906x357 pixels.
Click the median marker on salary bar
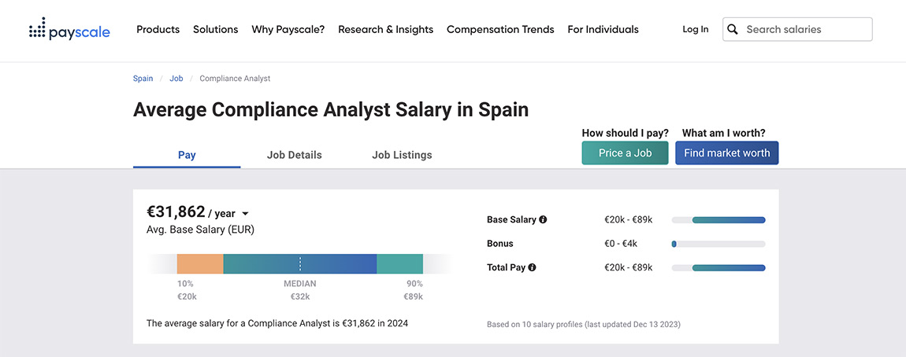300,264
